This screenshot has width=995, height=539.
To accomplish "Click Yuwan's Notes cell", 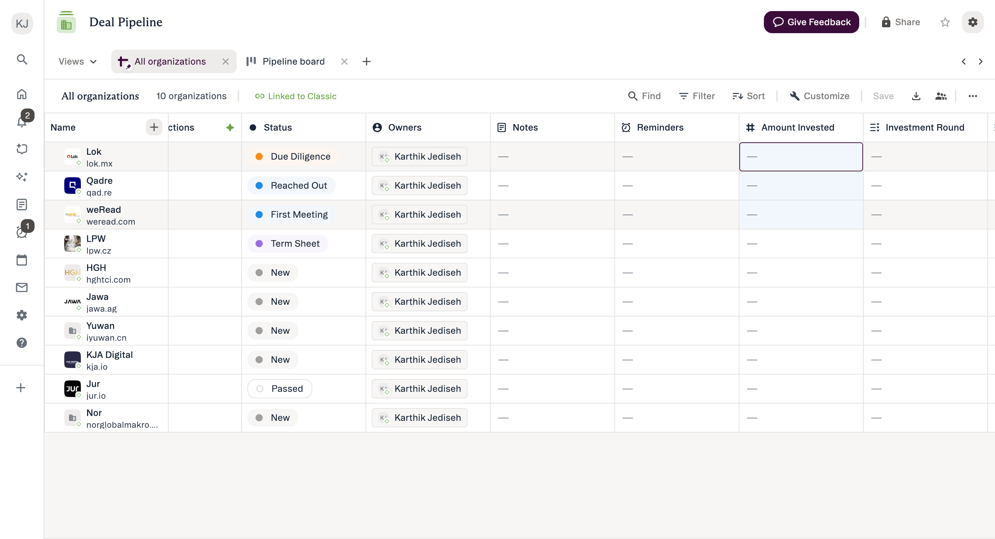I will click(x=552, y=331).
